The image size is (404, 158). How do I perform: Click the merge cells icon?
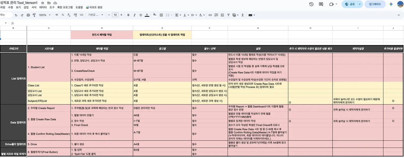pyautogui.click(x=168, y=15)
